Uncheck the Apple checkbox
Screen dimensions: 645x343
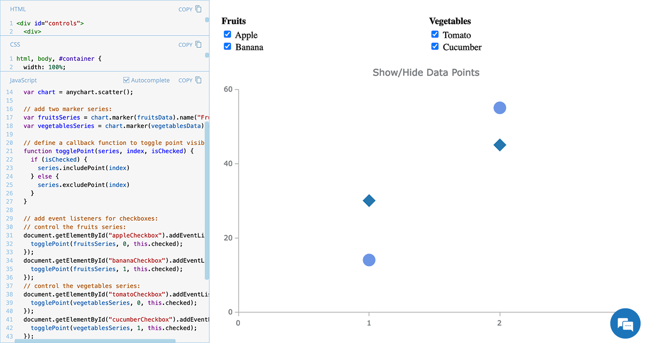[227, 34]
